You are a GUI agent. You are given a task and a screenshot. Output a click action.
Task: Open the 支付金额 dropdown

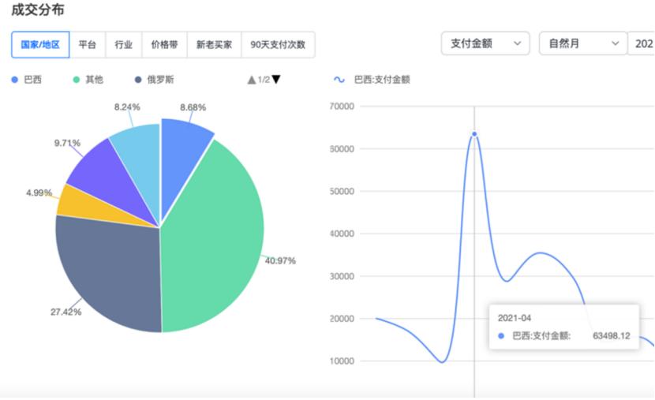[x=485, y=44]
